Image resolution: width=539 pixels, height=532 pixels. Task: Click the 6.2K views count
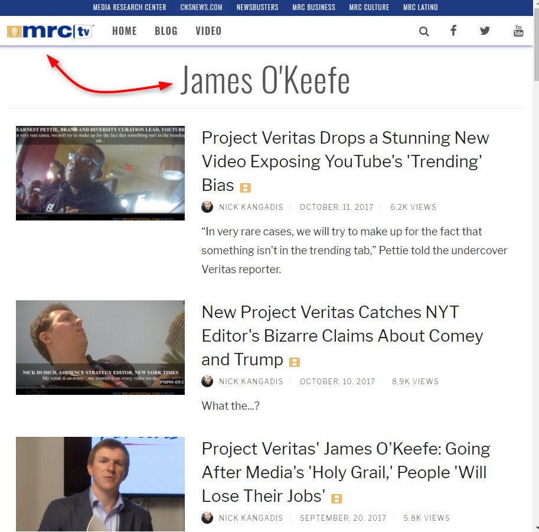[x=413, y=207]
